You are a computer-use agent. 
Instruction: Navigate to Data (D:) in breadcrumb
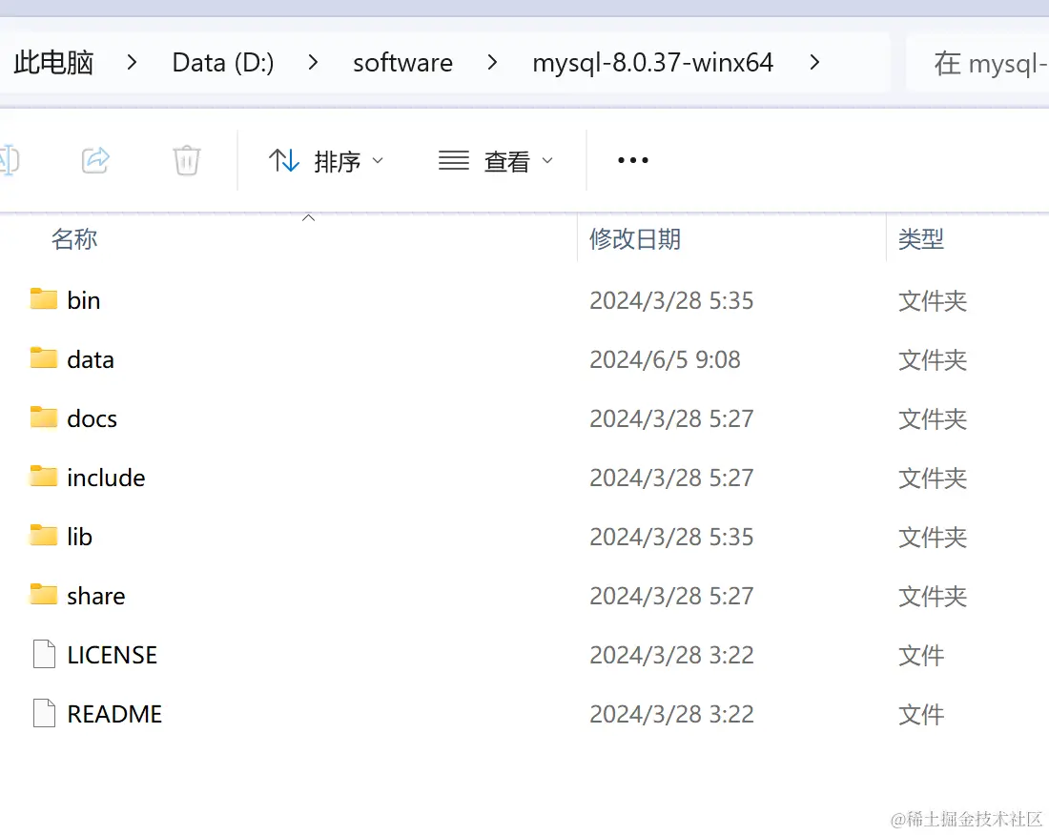point(222,62)
